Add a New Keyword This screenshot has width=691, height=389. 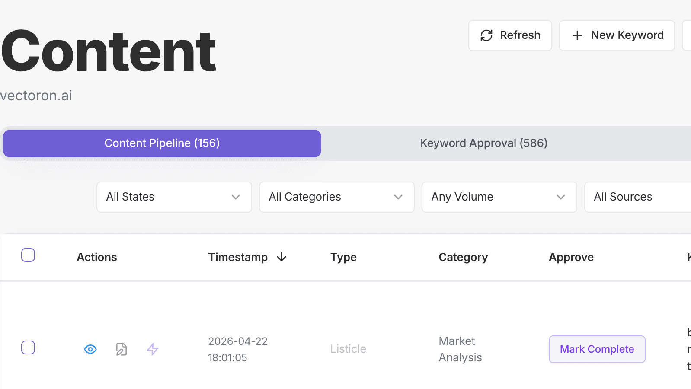(x=617, y=35)
